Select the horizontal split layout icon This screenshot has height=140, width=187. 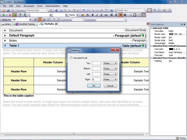154,10
